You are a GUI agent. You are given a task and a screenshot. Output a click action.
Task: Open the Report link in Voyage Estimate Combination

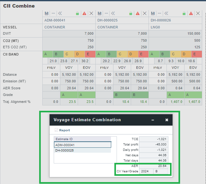click(64, 130)
